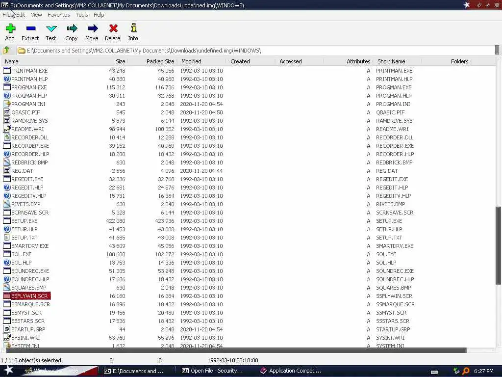Screen dimensions: 502x377
Task: Sort by the Created column header
Action: click(250, 61)
